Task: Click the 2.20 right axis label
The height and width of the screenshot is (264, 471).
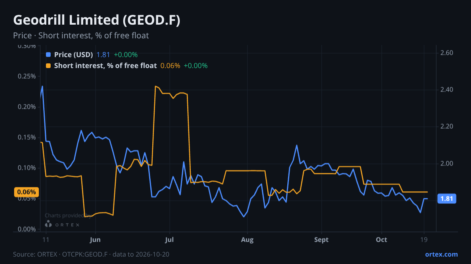Action: 447,126
